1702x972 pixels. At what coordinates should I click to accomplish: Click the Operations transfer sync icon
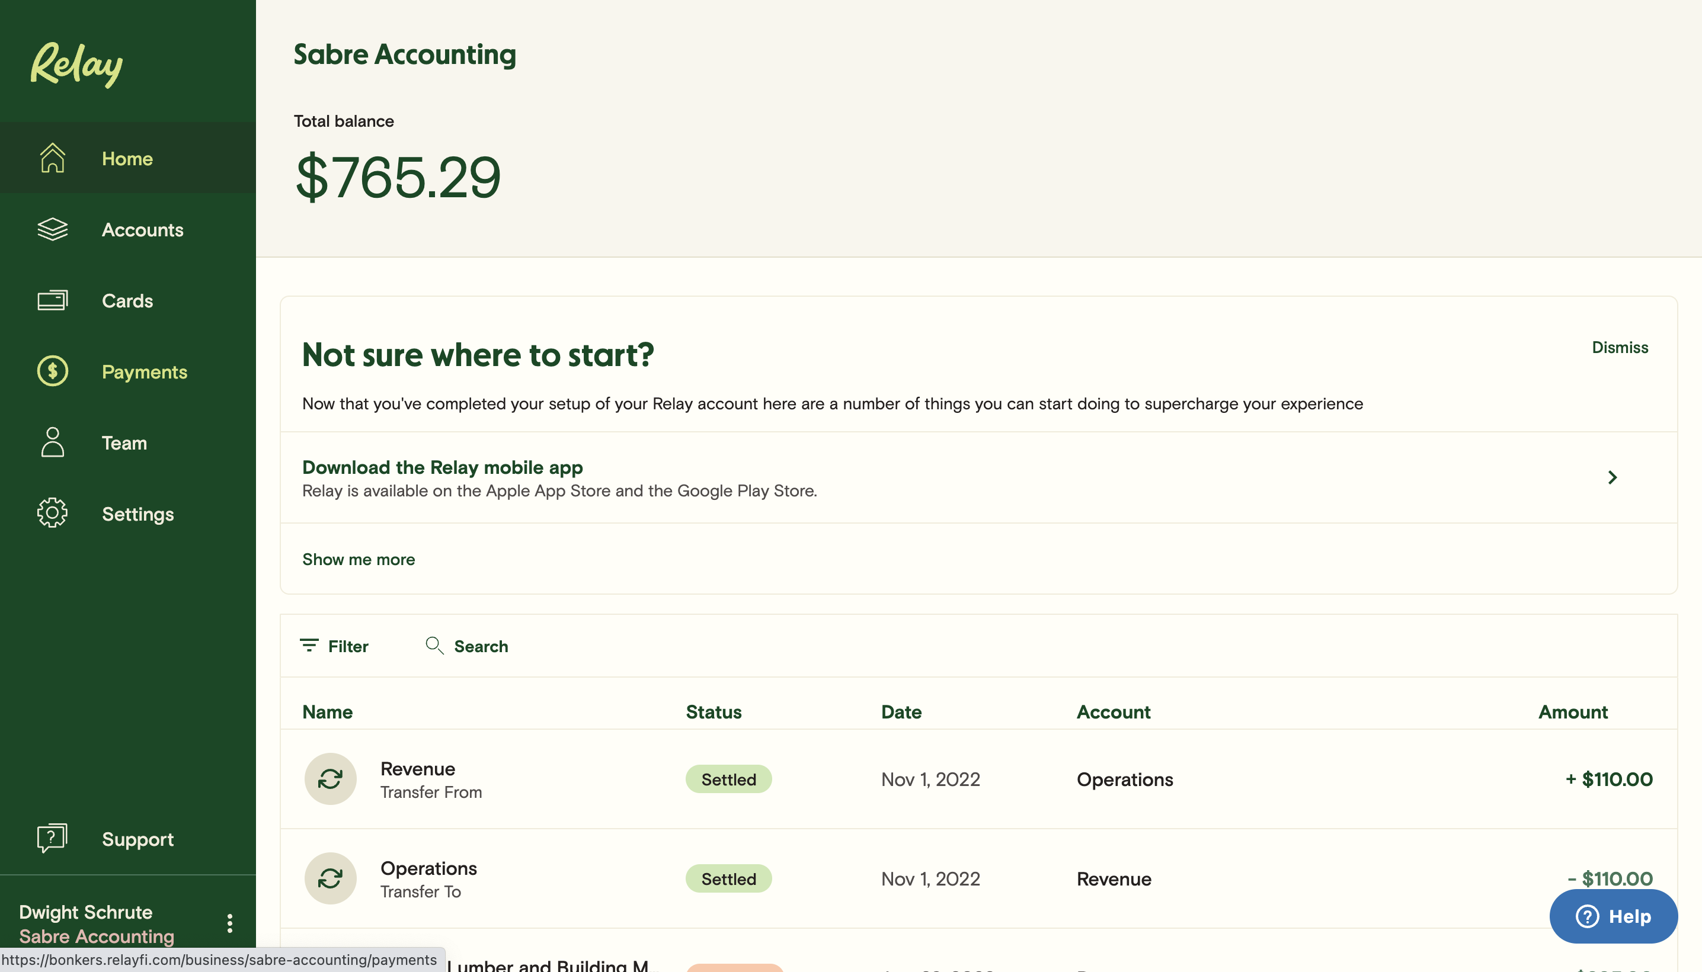click(330, 878)
